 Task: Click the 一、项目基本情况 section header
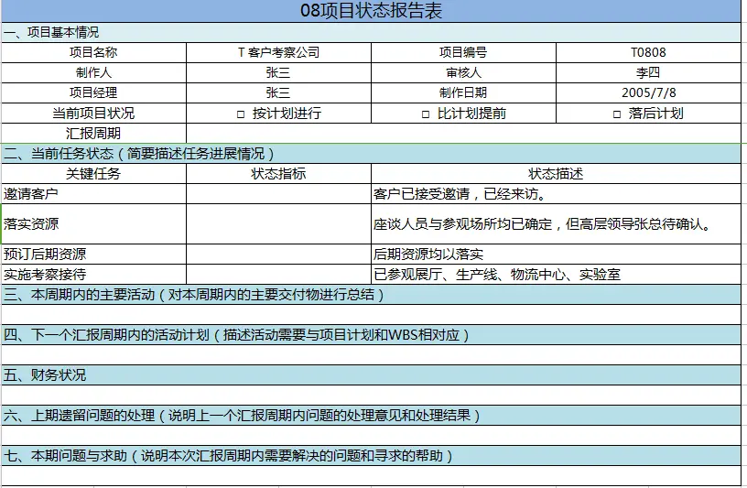371,32
